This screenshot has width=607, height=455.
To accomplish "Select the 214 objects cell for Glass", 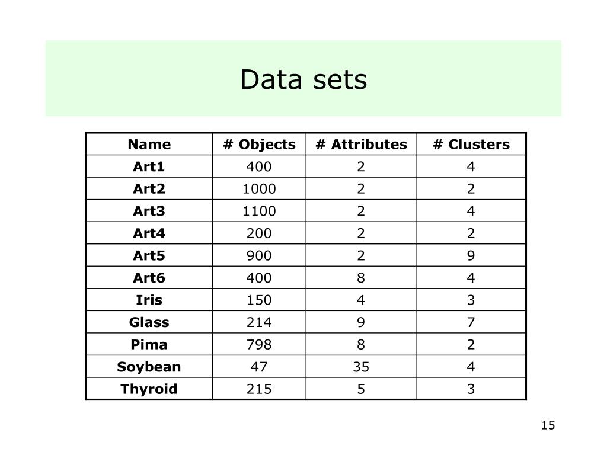I will 259,322.
